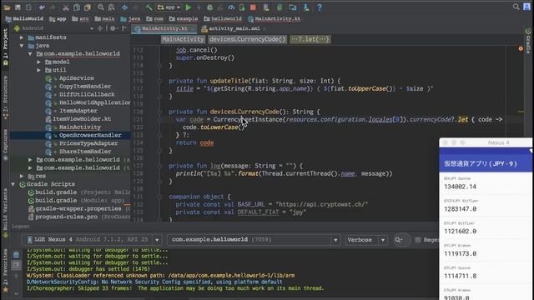The image size is (534, 300).
Task: Click the MainActivity class breadcrumb above the code
Action: (183, 39)
